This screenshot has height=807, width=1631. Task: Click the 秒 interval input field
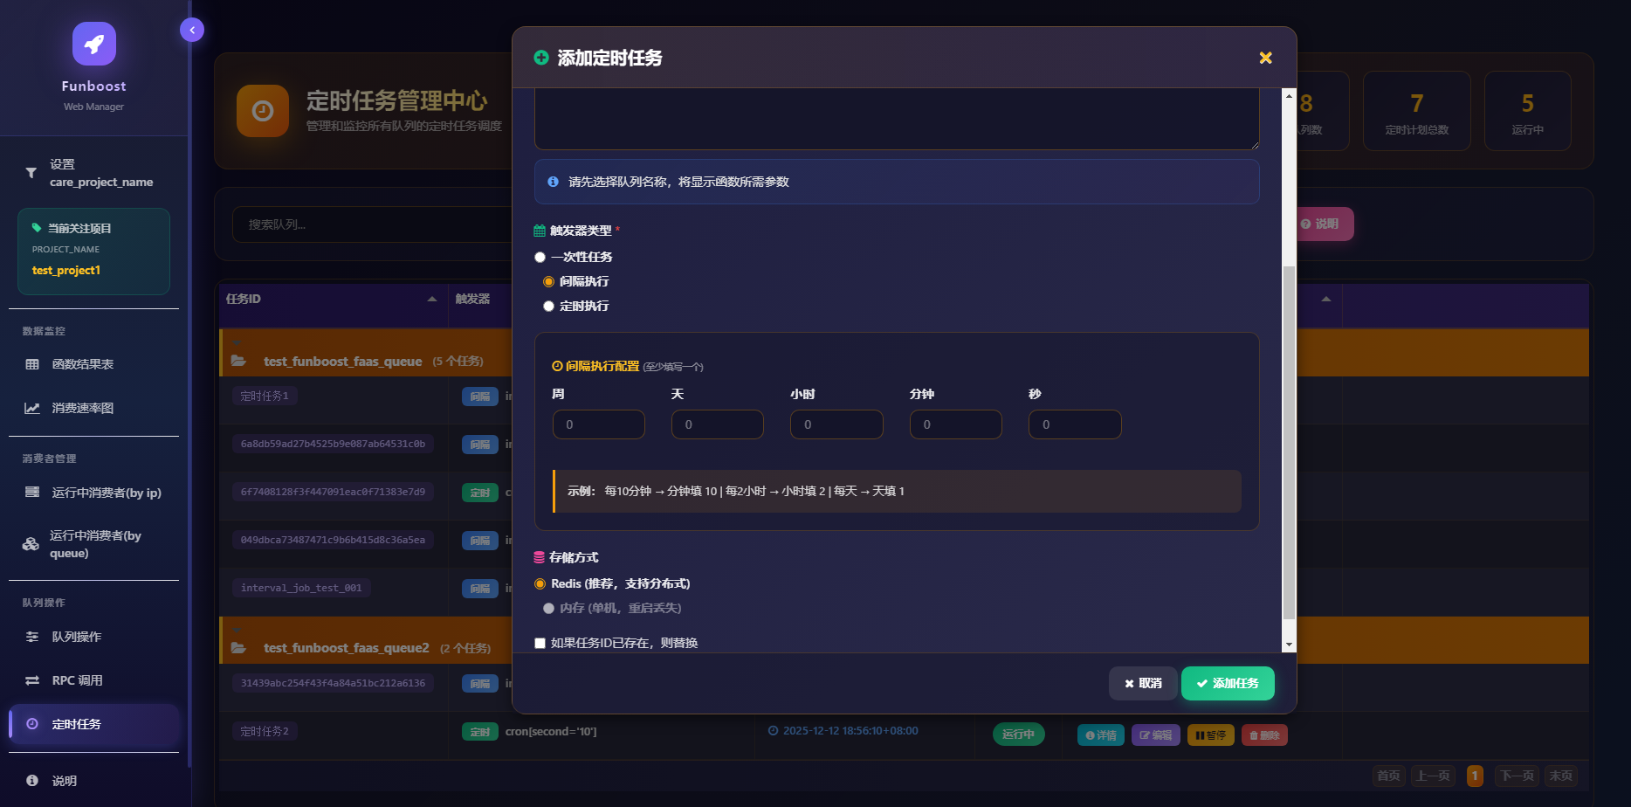tap(1075, 424)
